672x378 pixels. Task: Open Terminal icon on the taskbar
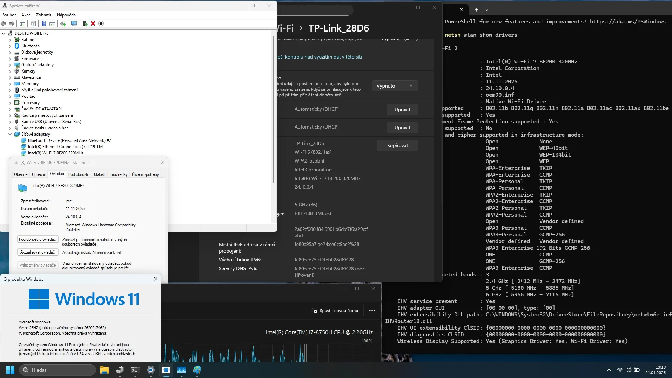pos(135,370)
